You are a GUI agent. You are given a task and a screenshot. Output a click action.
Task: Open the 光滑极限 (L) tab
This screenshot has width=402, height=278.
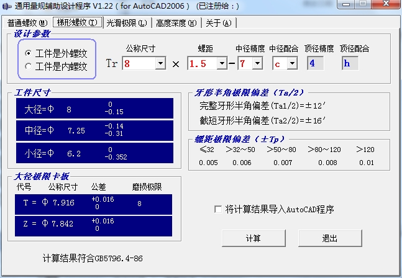pos(127,23)
